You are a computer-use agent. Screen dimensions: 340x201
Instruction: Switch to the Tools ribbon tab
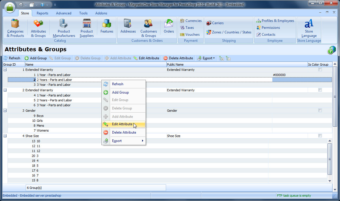tap(83, 13)
